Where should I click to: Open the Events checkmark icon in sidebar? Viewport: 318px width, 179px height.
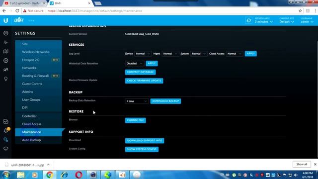pyautogui.click(x=5, y=121)
